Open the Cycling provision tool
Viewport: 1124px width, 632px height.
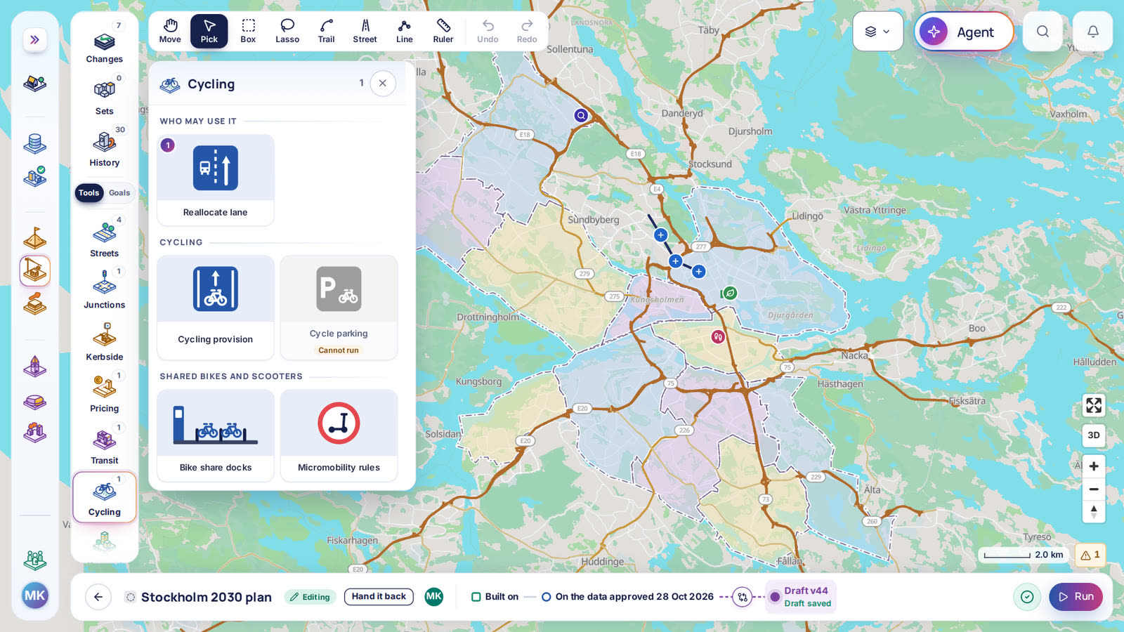(216, 307)
